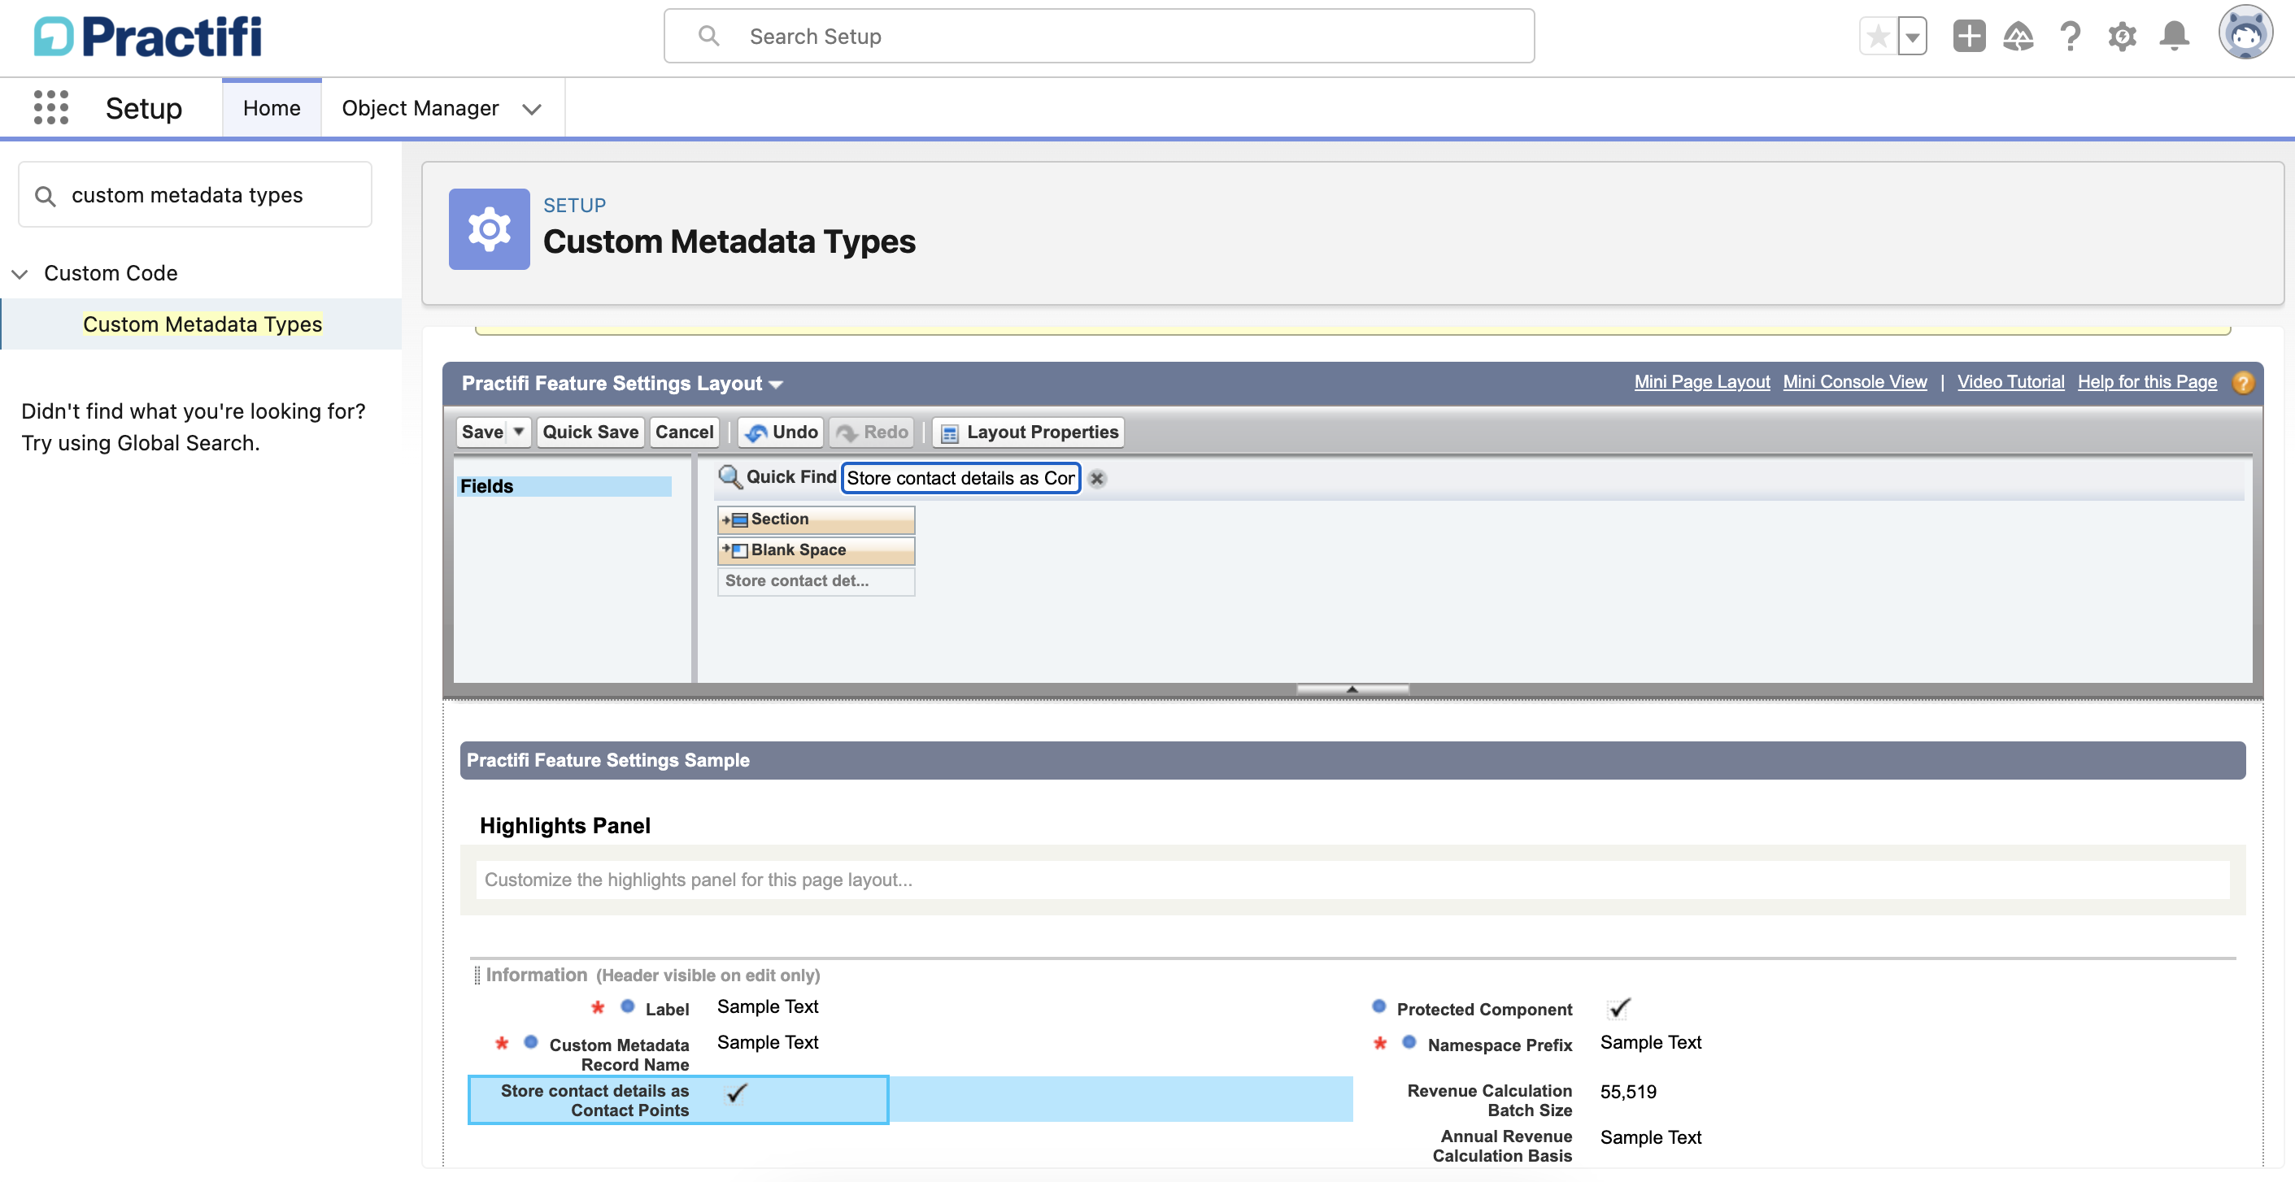This screenshot has width=2295, height=1182.
Task: Select the Protected Component field label
Action: pos(1484,1009)
